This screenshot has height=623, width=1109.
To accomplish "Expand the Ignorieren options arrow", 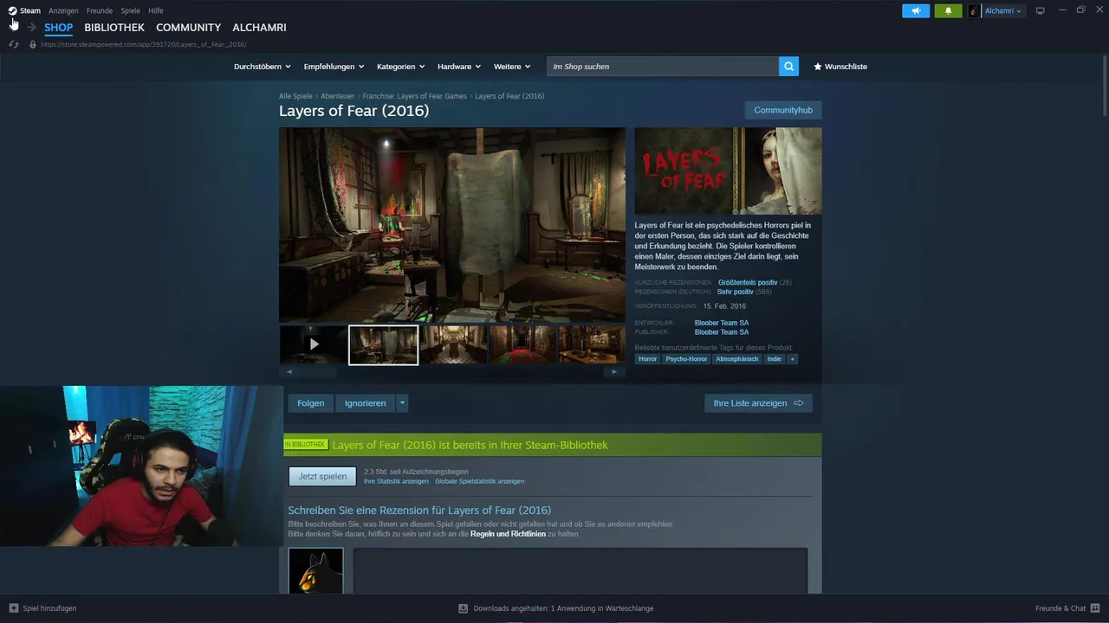I will click(402, 403).
